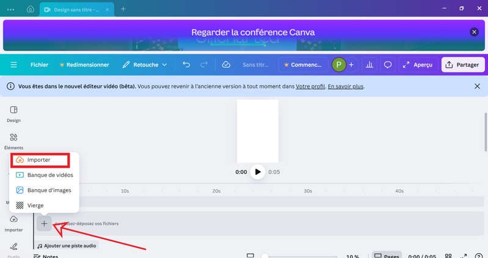Choose Vierge in the popup menu

coord(44,206)
